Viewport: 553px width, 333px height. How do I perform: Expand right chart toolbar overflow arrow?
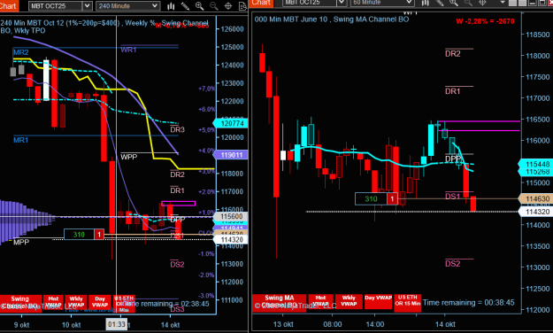pyautogui.click(x=503, y=3)
